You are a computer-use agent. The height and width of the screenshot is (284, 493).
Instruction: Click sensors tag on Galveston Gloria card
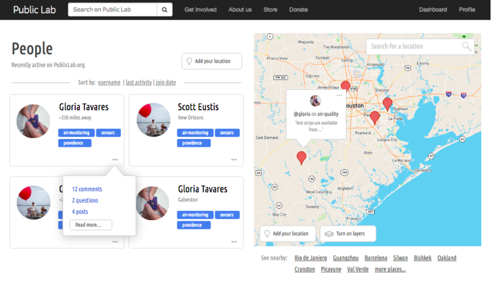(x=227, y=215)
